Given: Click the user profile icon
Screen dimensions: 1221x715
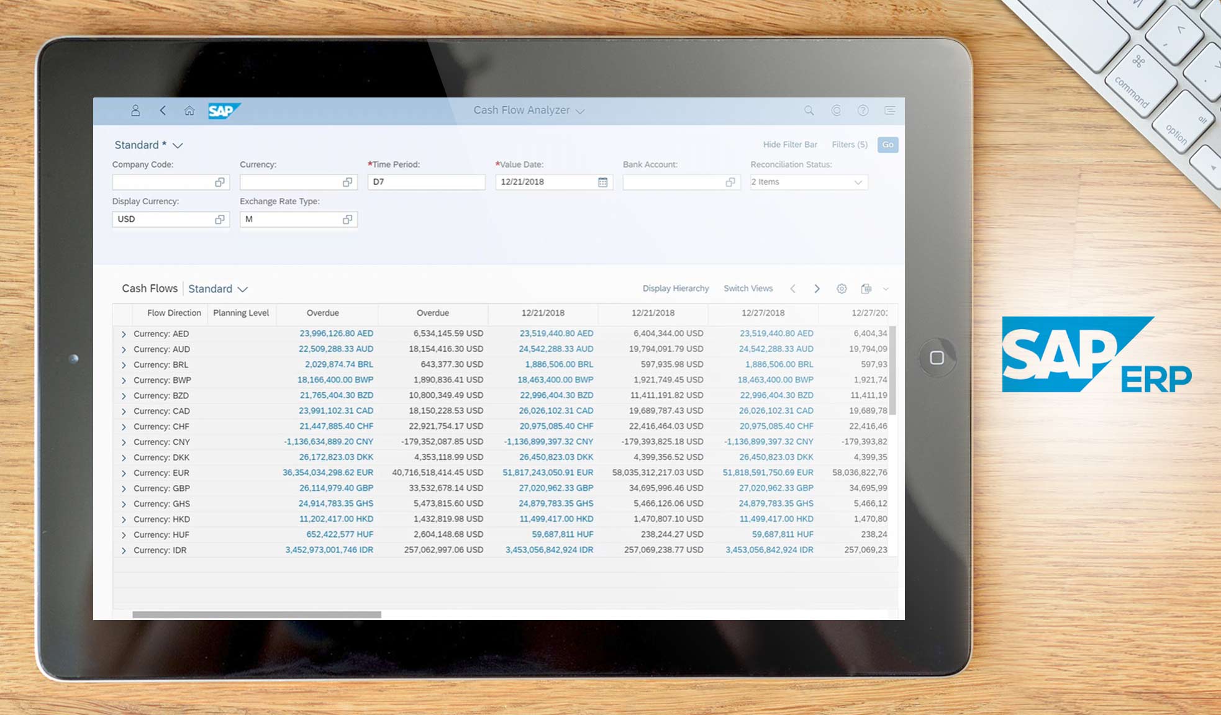Looking at the screenshot, I should [x=135, y=110].
